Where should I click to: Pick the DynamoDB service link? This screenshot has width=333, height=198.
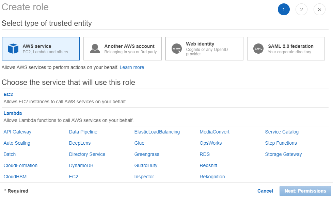click(x=81, y=166)
